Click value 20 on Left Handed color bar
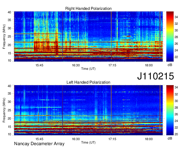 pyautogui.click(x=176, y=134)
